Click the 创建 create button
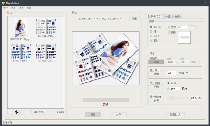Viewport: 210px width, 126px height. 93,114
